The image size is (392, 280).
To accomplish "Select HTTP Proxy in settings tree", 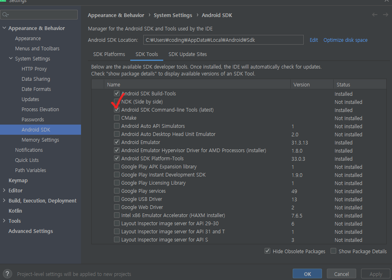I will coord(34,69).
